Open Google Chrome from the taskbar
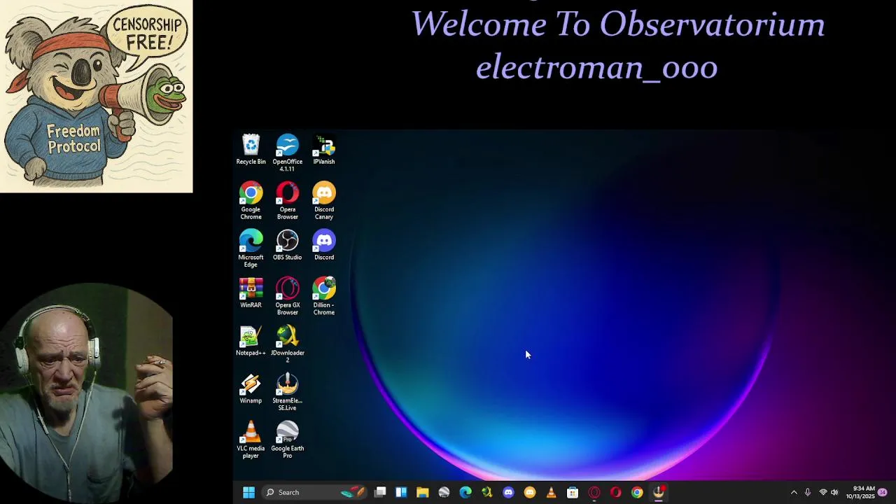Screen dimensions: 896x504 (637, 492)
